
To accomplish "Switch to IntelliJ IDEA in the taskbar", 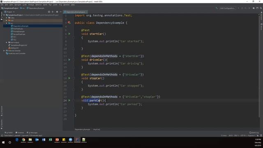I will coord(77,140).
